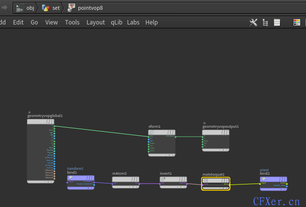Collapse geometryvopglobal1 node via bottom bar
The width and height of the screenshot is (306, 207).
pyautogui.click(x=41, y=182)
